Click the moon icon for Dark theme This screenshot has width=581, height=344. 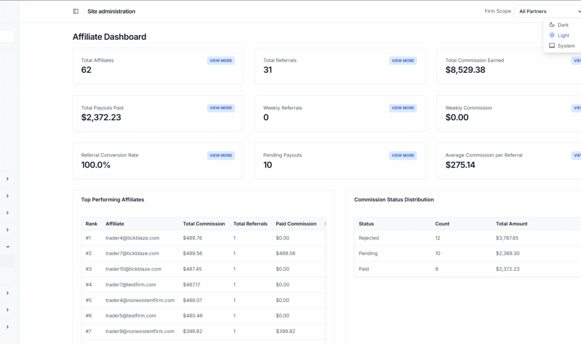(x=552, y=25)
